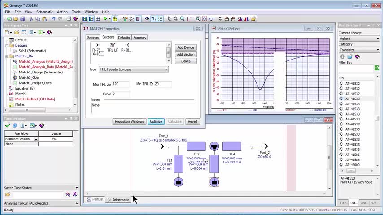Viewport: 383px width, 215px height.
Task: Click the Min TRL Zo input field
Action: (x=163, y=84)
